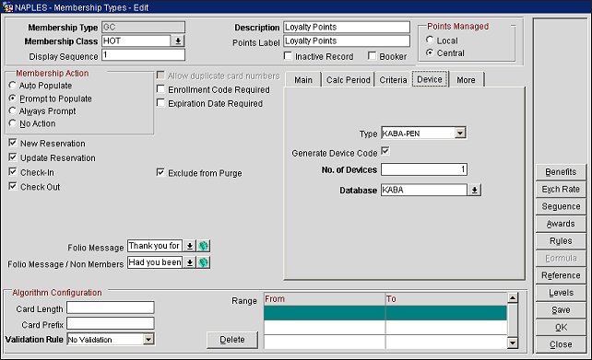Expand Validation Rule dropdown

(148, 339)
